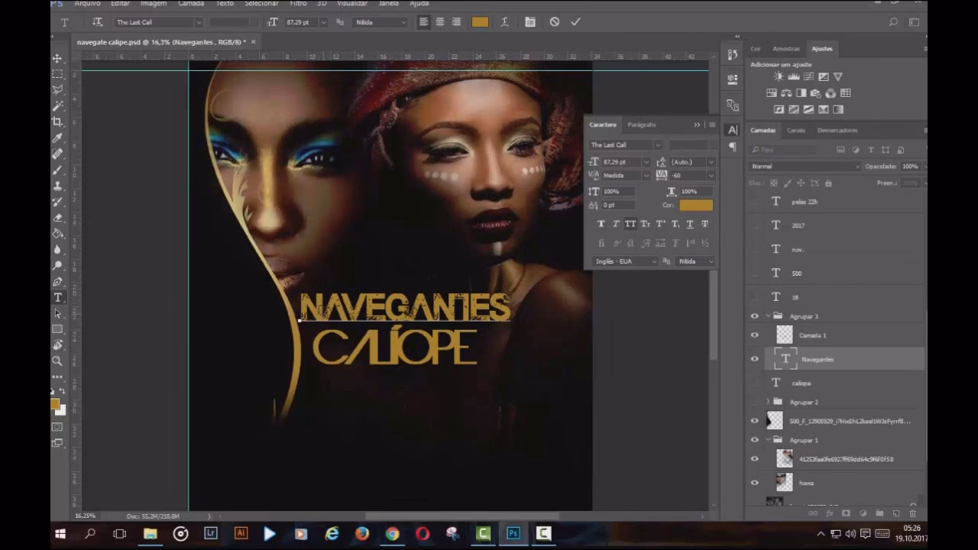Commit text edit with checkmark icon

(x=575, y=22)
